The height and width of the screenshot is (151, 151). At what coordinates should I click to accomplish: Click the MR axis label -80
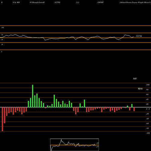[x=147, y=128]
